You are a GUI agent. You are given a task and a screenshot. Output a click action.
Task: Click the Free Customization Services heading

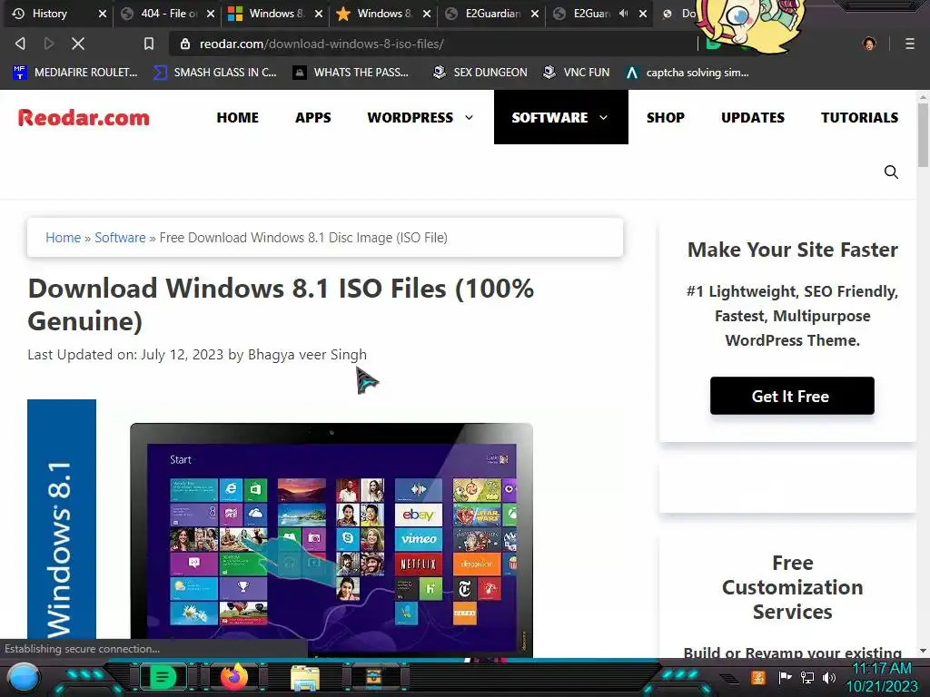point(792,587)
